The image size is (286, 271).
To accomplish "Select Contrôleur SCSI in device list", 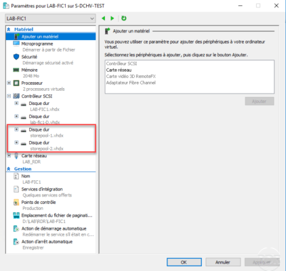I will (x=121, y=64).
